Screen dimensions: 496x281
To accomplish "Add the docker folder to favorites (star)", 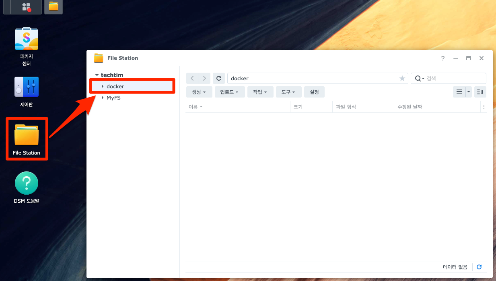I will [x=402, y=78].
